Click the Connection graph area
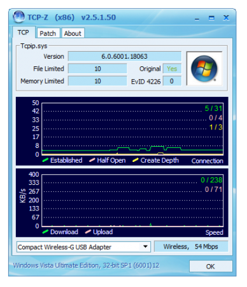Viewport: 247px width, 287px height. point(132,129)
